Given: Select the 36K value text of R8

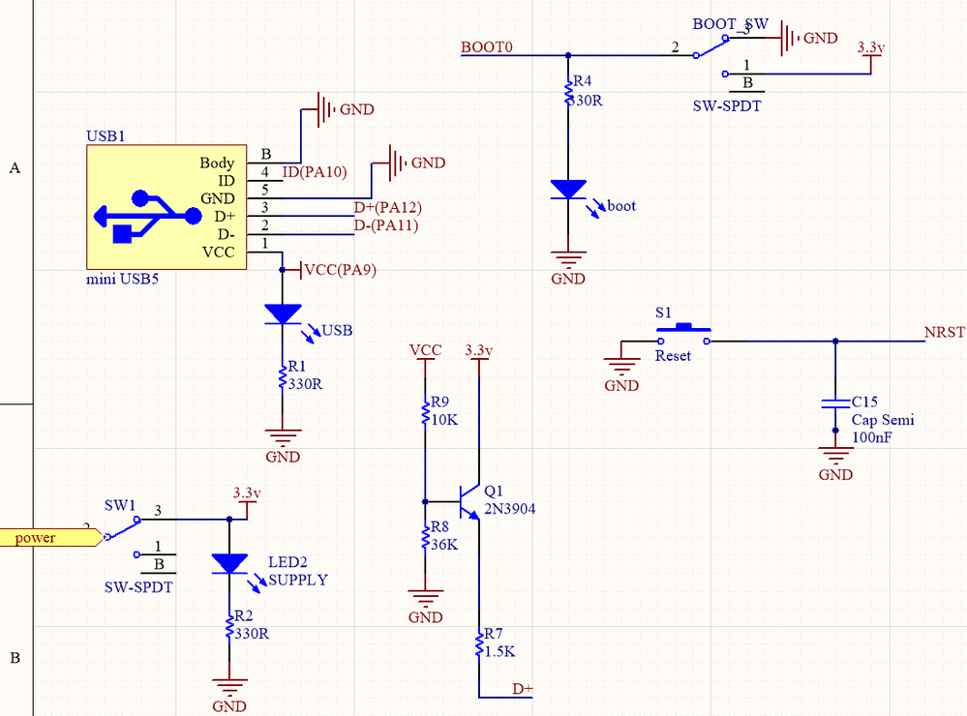Looking at the screenshot, I should point(444,545).
